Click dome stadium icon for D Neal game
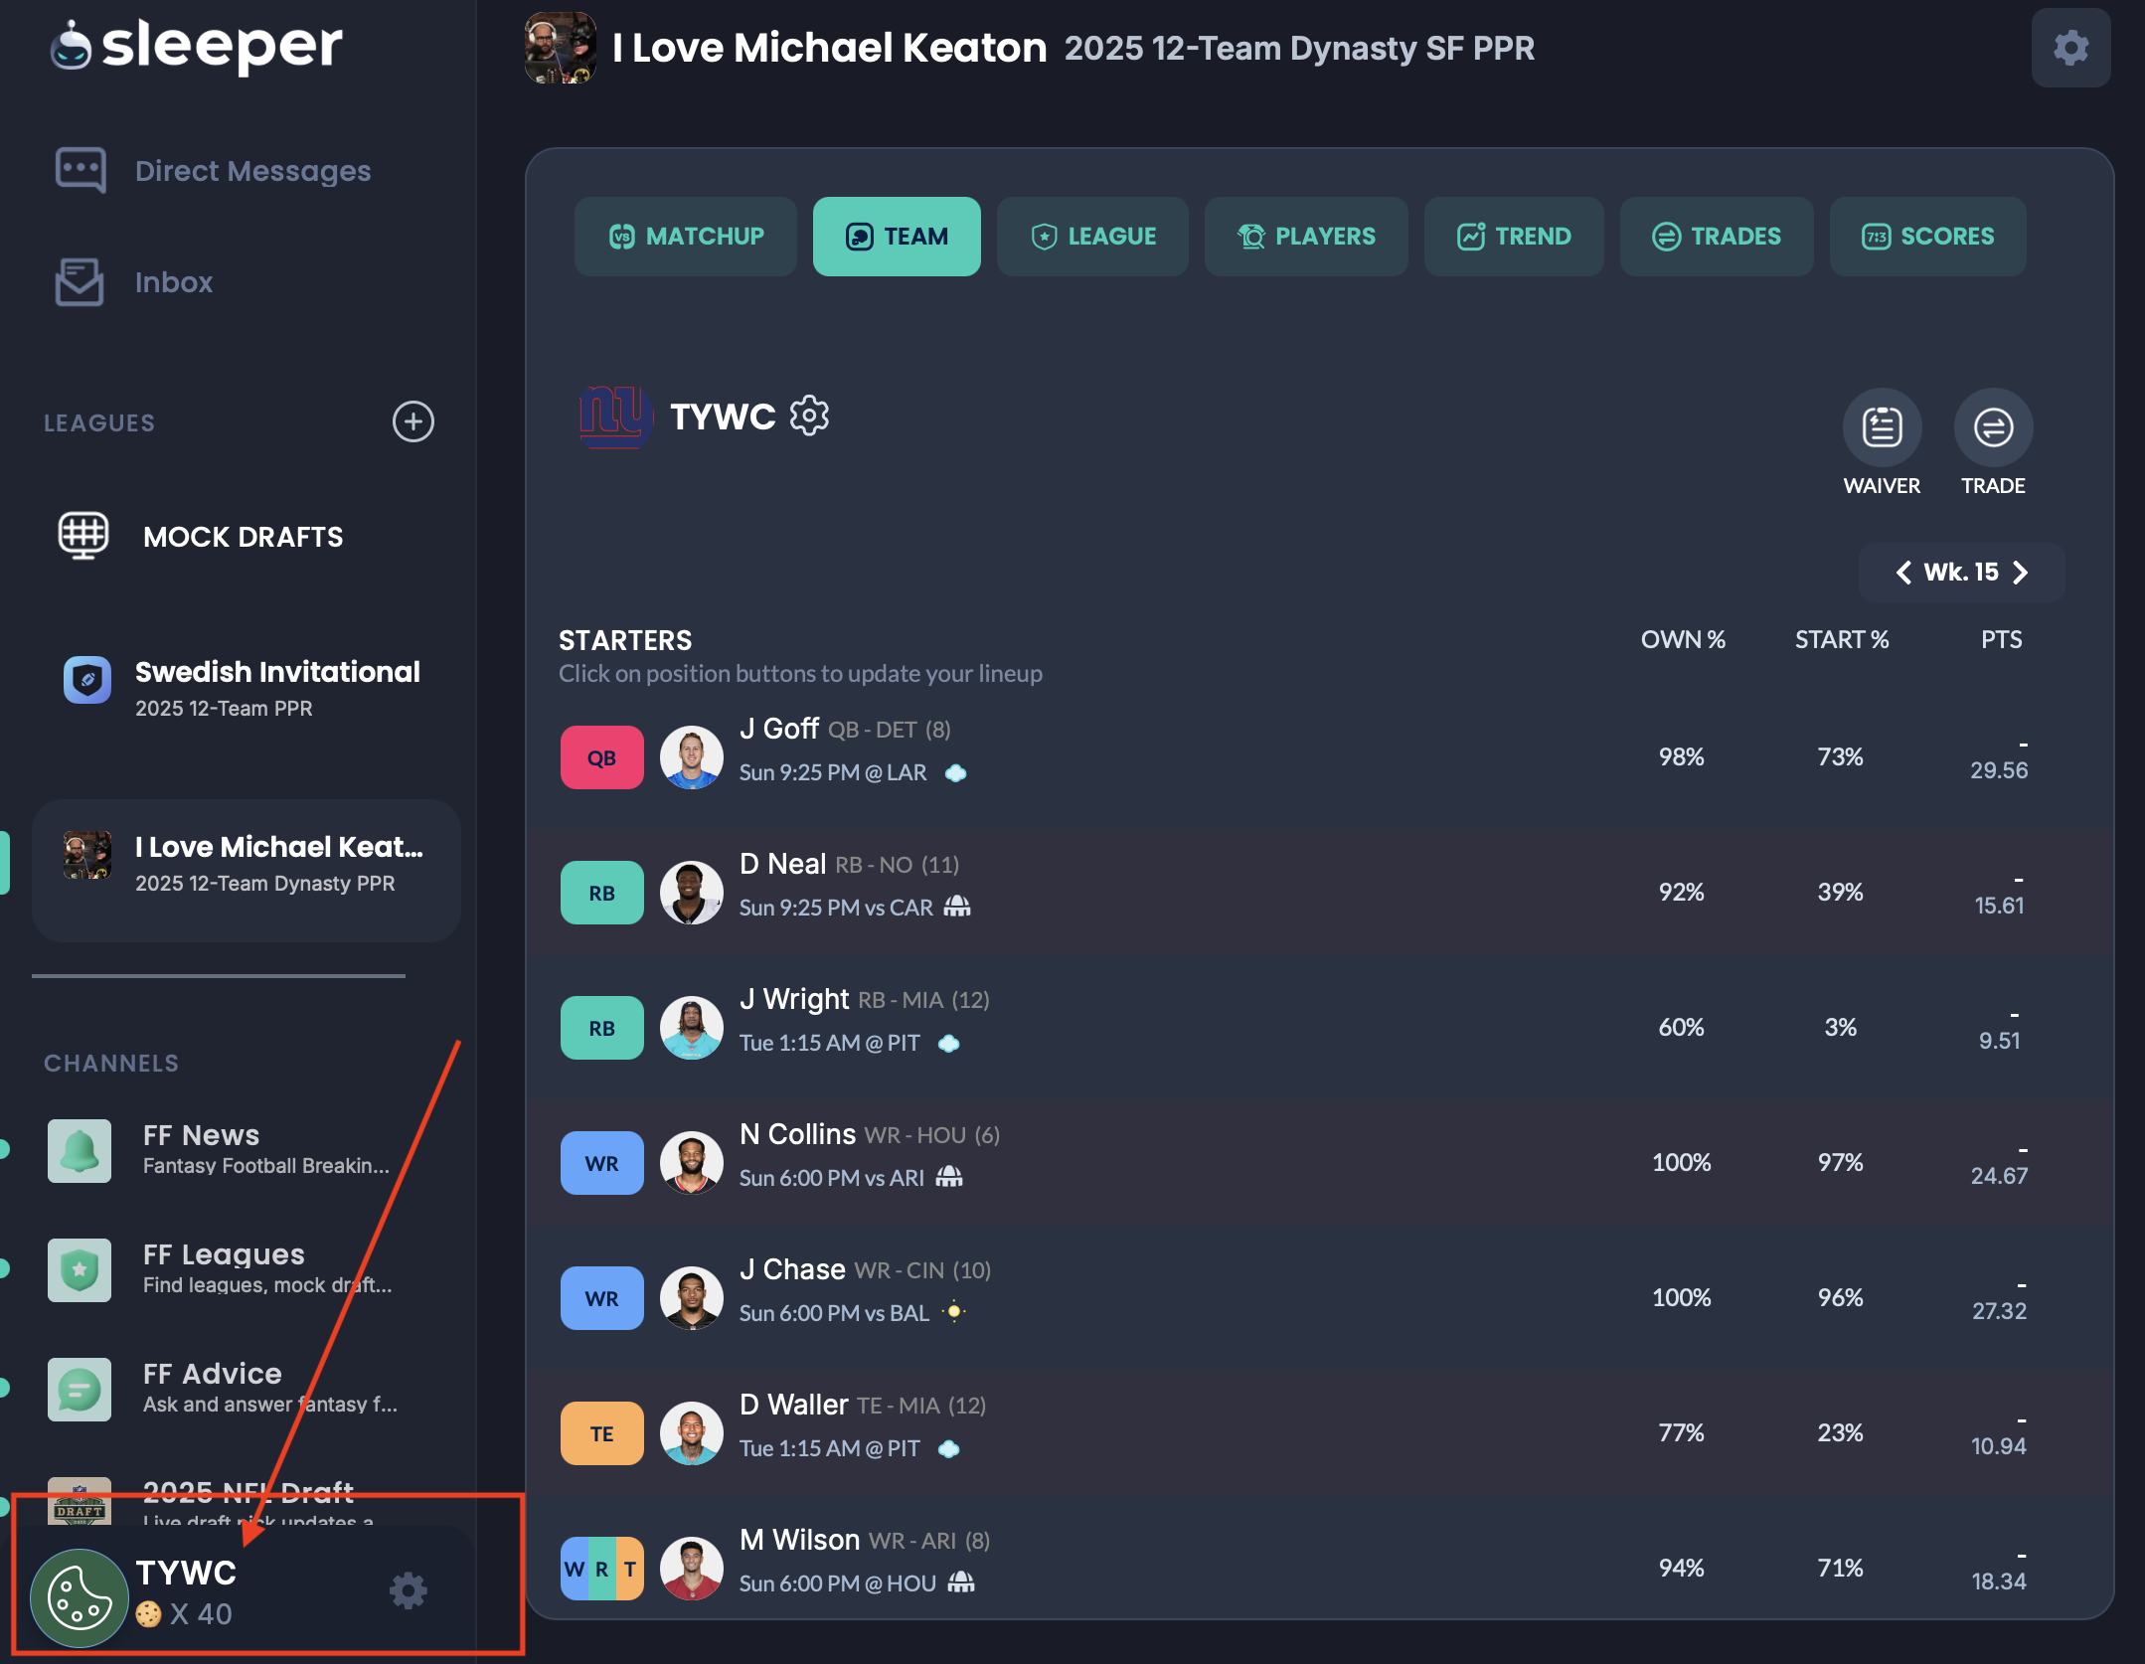 [x=957, y=907]
